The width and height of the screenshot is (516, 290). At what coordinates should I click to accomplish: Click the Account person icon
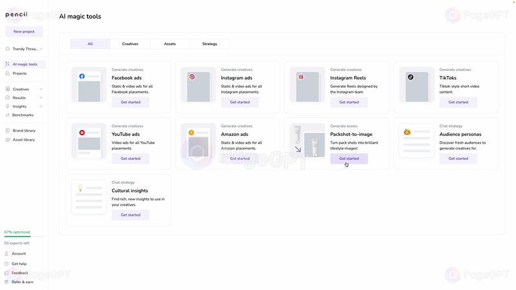6,253
